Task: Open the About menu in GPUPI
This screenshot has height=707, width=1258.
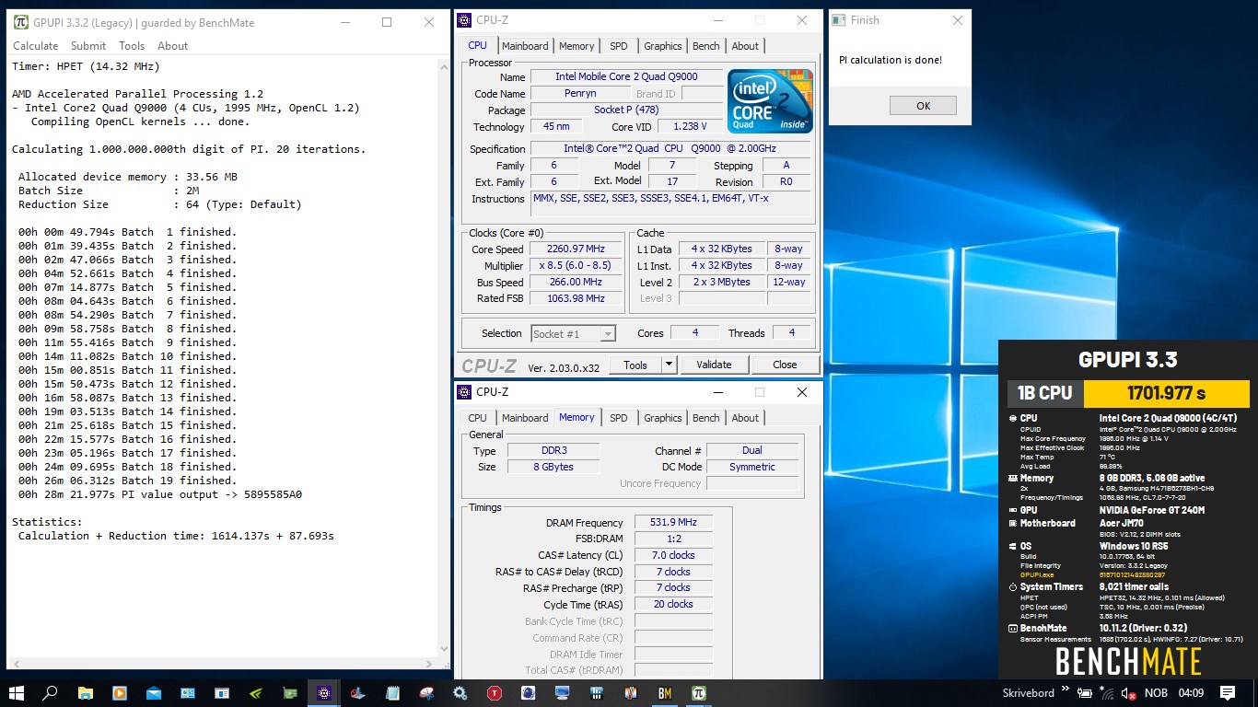Action: [x=172, y=46]
